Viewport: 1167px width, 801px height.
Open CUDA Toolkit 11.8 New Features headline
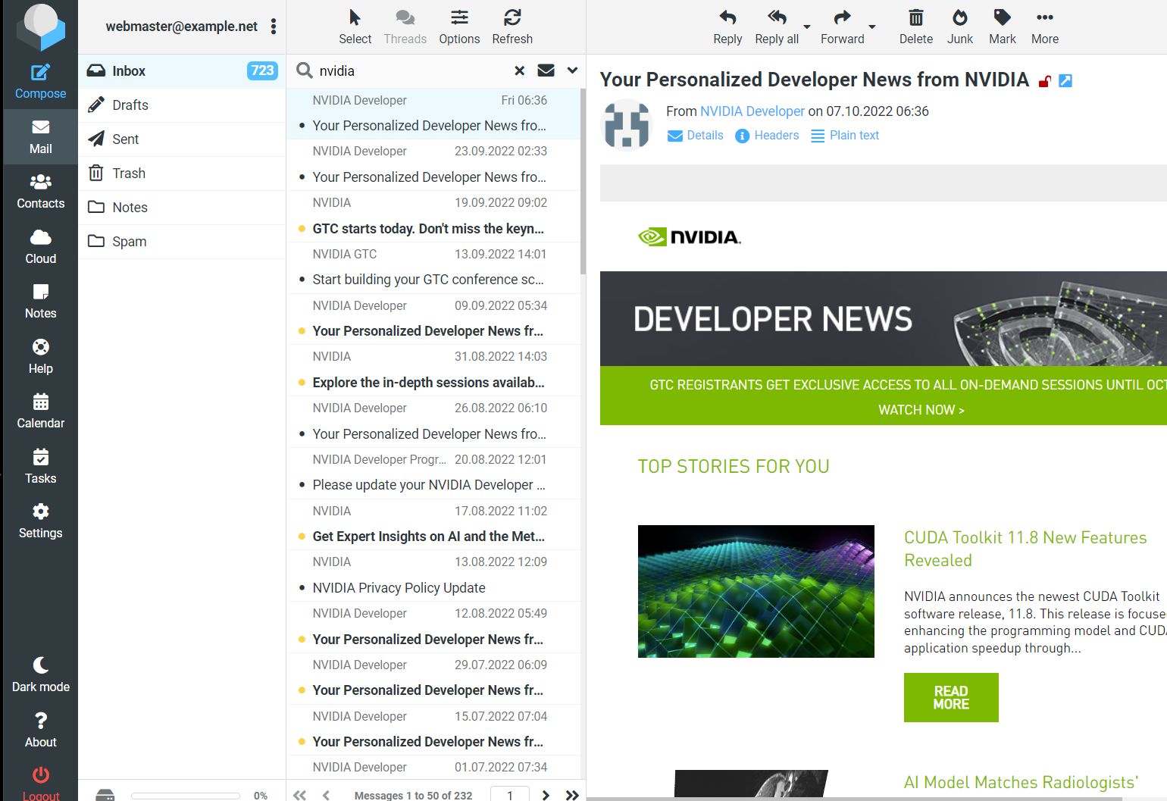point(1025,549)
